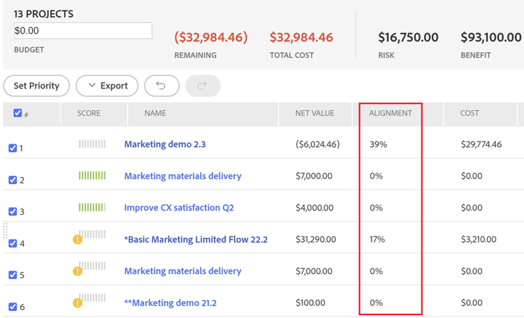Image resolution: width=524 pixels, height=318 pixels.
Task: Click green score bar on row 3
Action: 92,207
